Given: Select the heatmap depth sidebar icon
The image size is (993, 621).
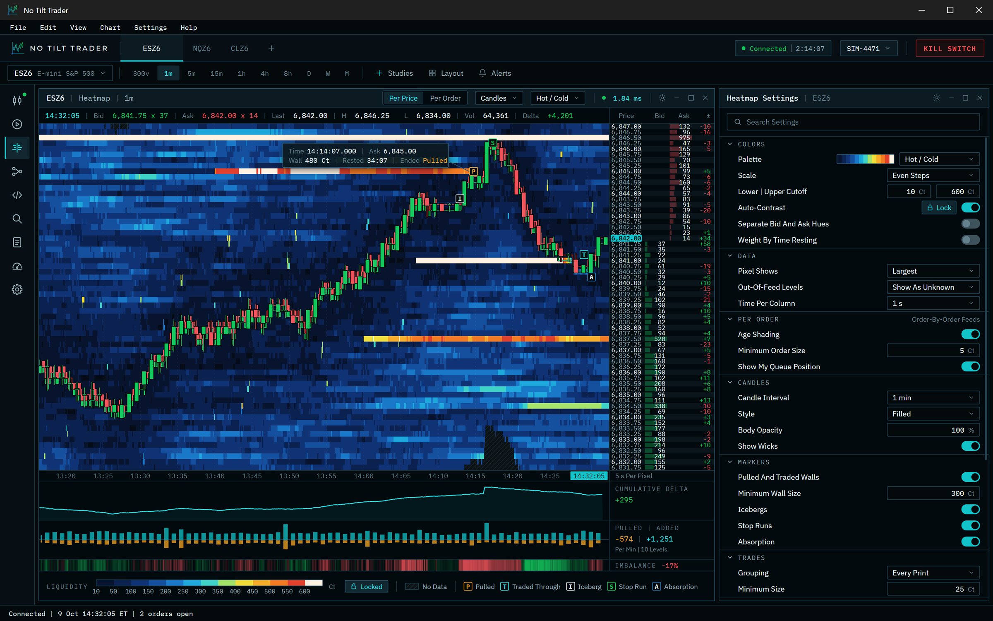Looking at the screenshot, I should (17, 148).
